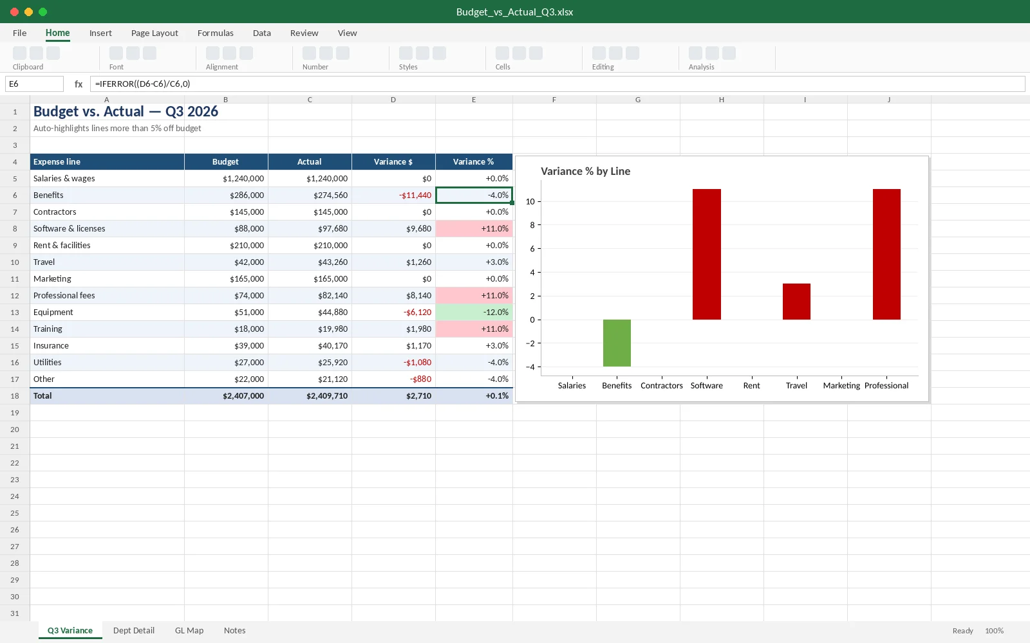Viewport: 1030px width, 643px height.
Task: Click the Equipment -12.0% green cell
Action: [474, 312]
